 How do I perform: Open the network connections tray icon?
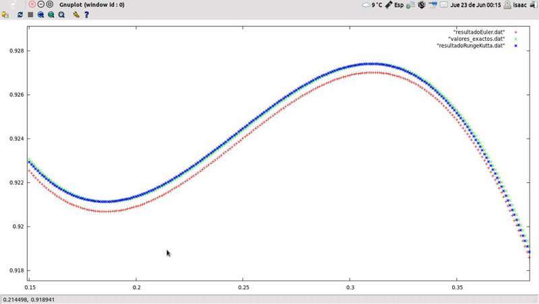pyautogui.click(x=410, y=5)
